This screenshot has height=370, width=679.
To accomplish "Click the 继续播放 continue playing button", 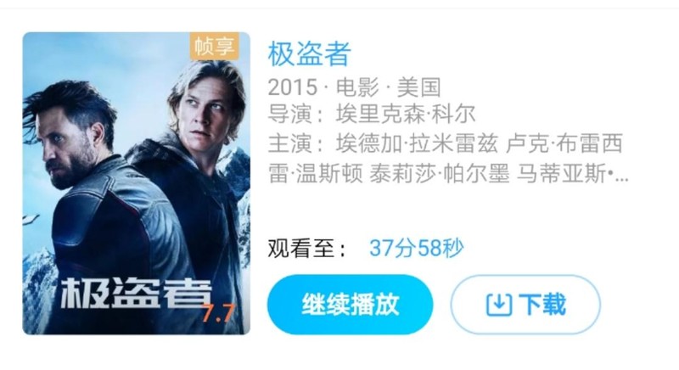I will [350, 305].
